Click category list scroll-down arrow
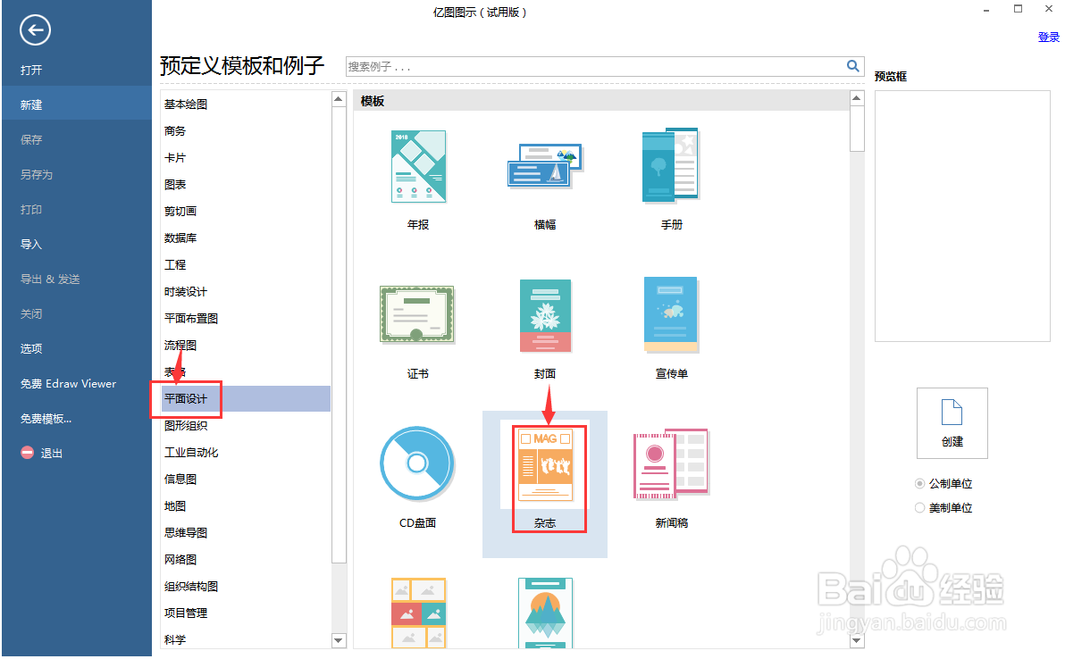Image resolution: width=1065 pixels, height=659 pixels. pos(339,639)
